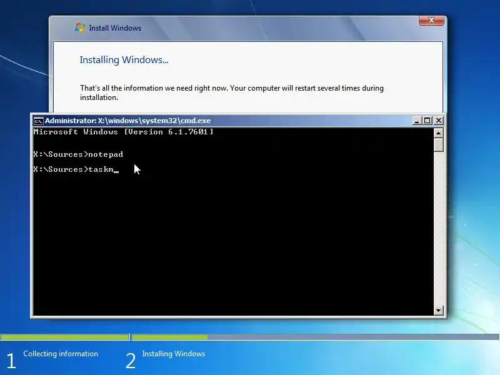
Task: Click the Windows flag logo in the Install Windows title
Action: 80,27
